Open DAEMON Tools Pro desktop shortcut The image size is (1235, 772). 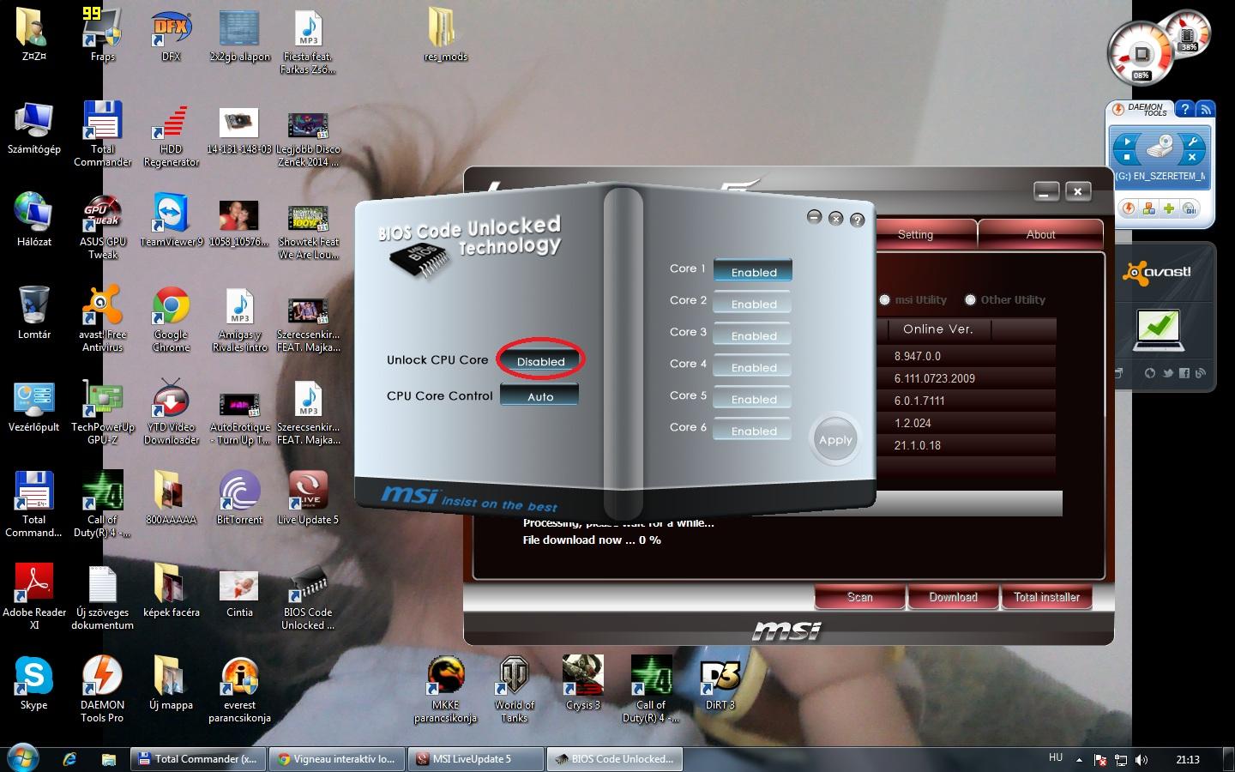click(103, 689)
